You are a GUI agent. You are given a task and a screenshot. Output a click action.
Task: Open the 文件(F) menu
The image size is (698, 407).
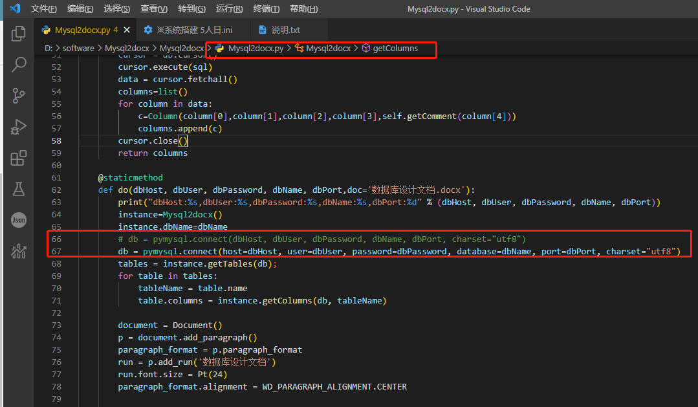pos(43,9)
